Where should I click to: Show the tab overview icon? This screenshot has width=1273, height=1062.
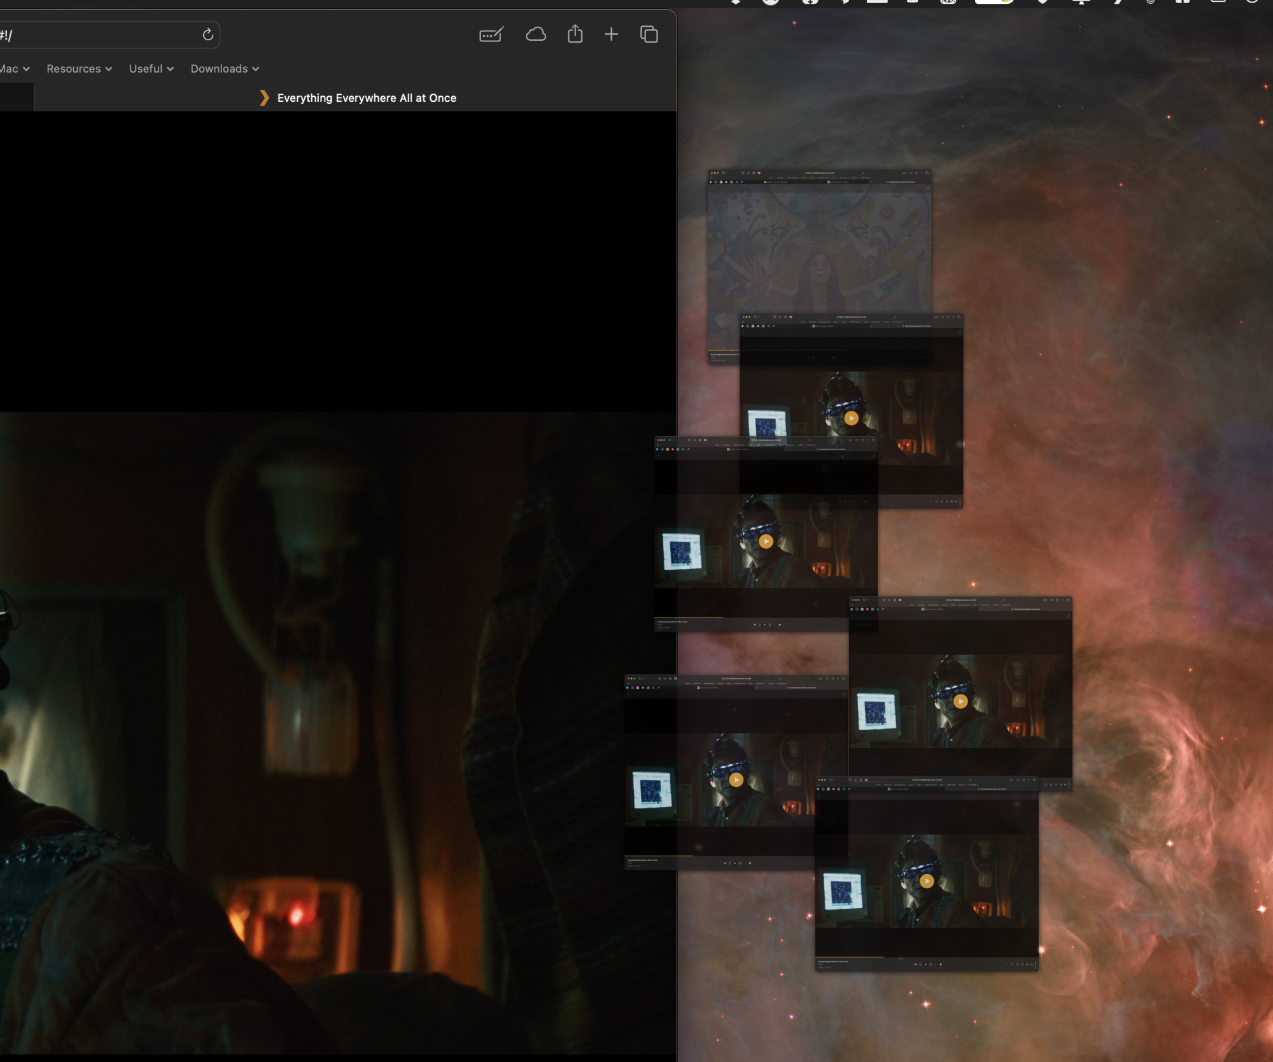pyautogui.click(x=649, y=34)
